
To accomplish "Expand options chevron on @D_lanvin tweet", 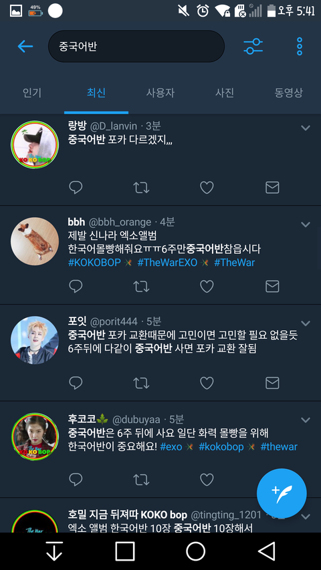I will [x=306, y=128].
